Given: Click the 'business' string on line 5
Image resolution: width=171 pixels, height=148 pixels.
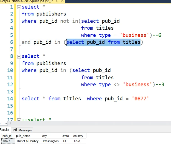Looking at the screenshot, I should 134,35.
